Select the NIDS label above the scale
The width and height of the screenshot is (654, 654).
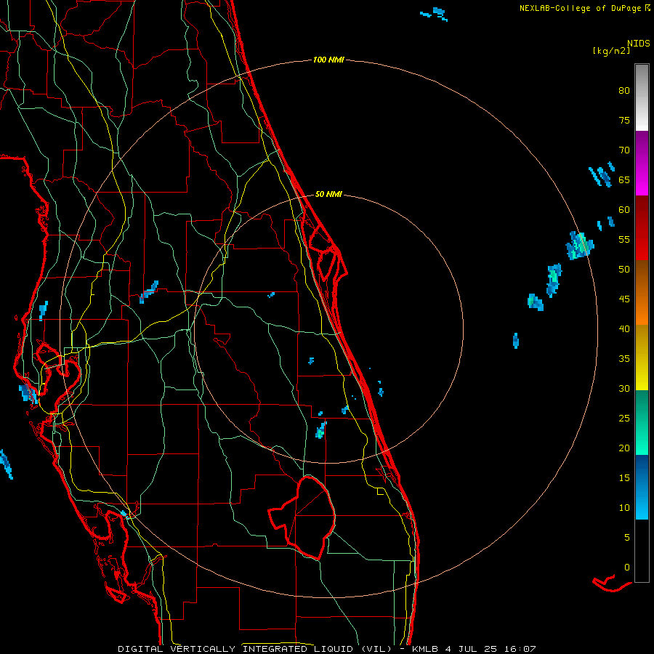(639, 43)
